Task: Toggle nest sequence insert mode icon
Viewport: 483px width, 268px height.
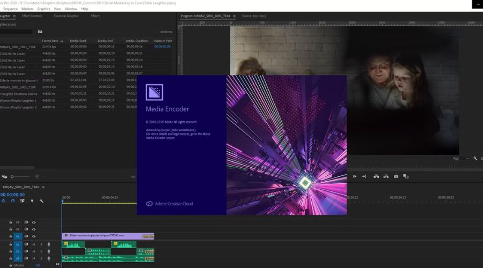Action: pyautogui.click(x=3, y=201)
